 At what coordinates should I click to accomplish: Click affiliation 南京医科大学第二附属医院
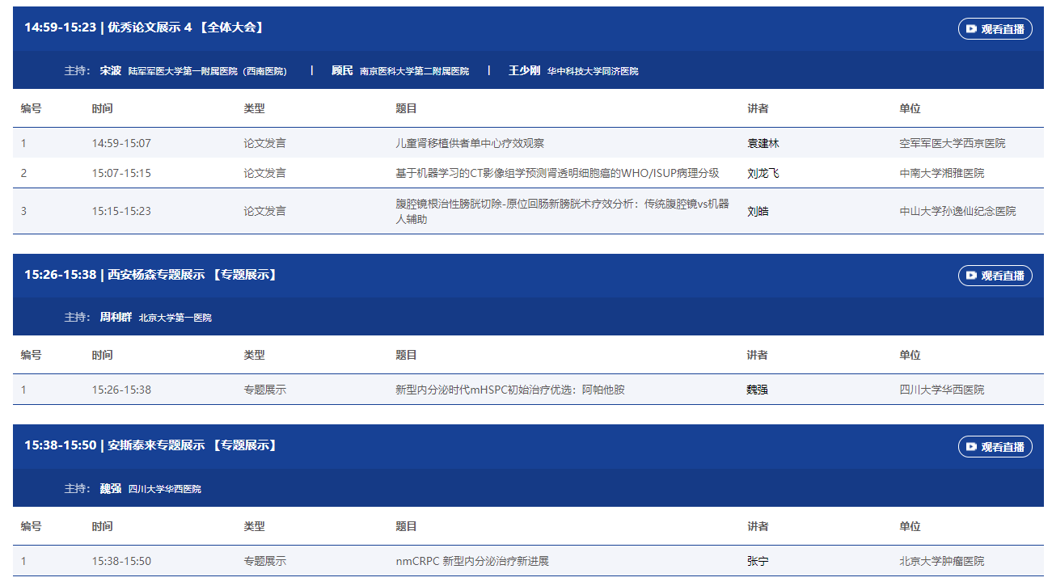click(414, 71)
